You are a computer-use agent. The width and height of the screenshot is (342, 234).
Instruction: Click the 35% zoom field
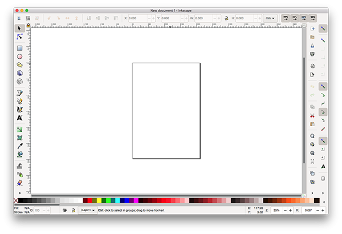point(276,211)
